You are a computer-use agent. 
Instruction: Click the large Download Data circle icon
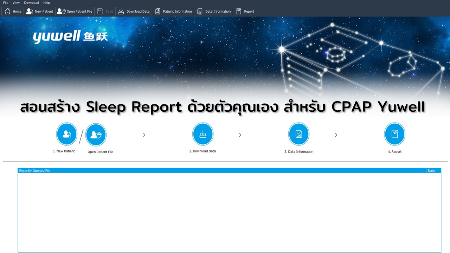point(202,134)
